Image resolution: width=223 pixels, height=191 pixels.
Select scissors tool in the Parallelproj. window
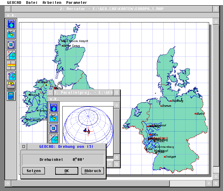pos(53,118)
